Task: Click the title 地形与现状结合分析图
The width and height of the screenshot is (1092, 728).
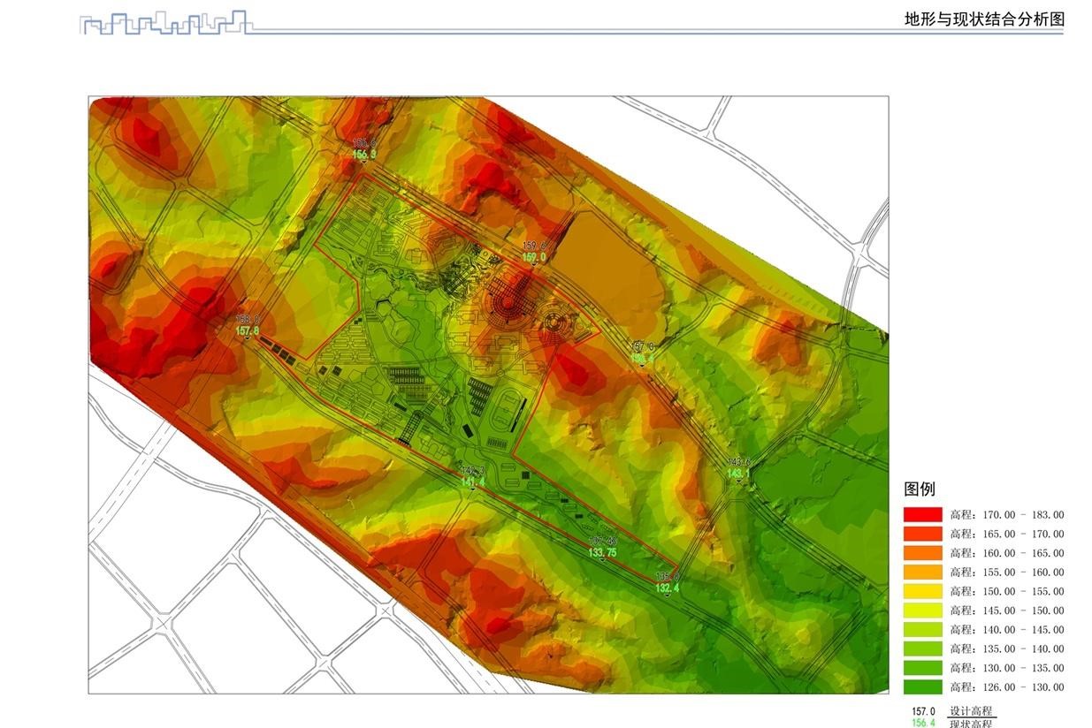Action: (984, 19)
